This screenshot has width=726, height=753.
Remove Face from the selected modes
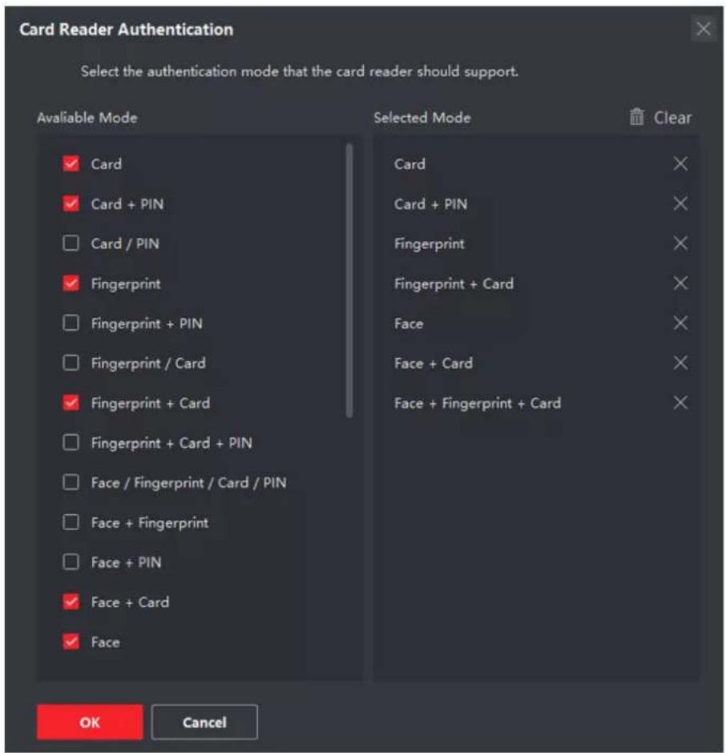tap(680, 323)
